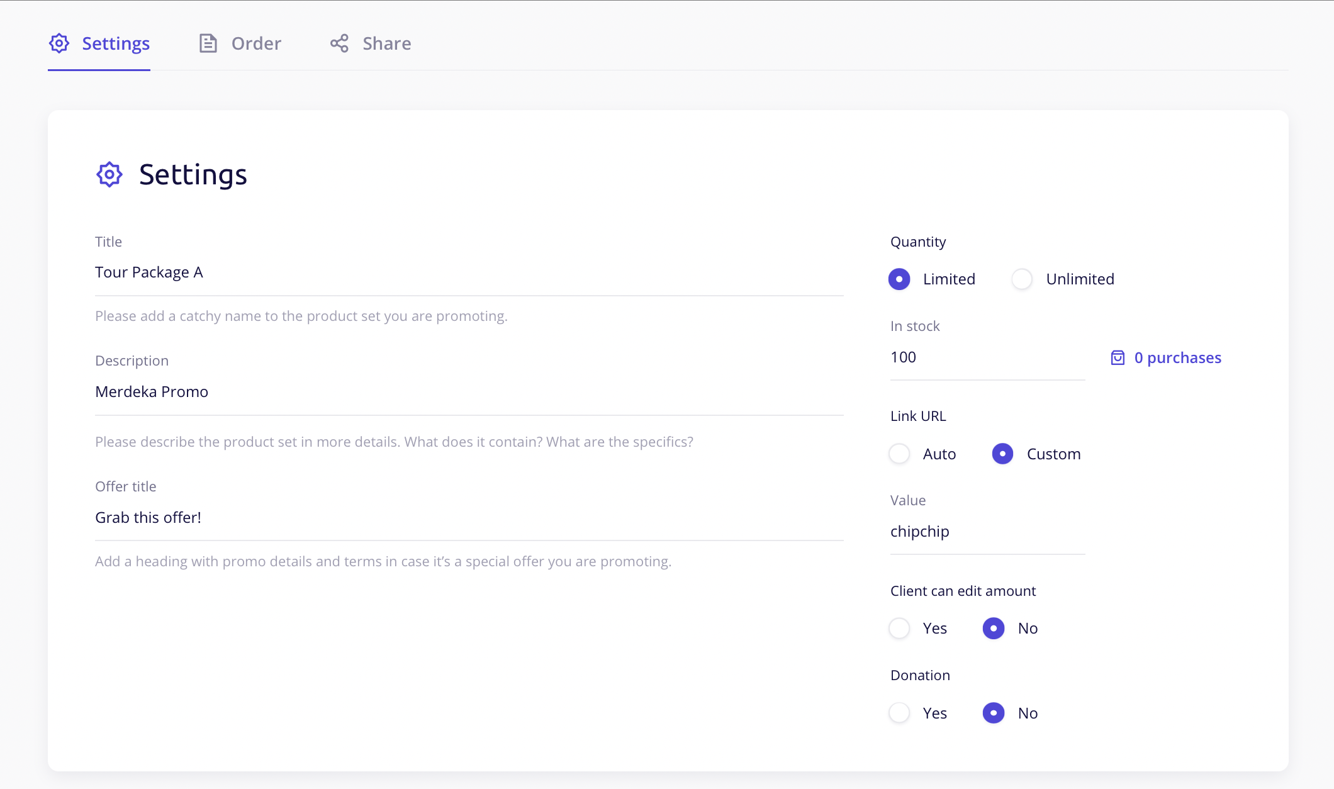Image resolution: width=1334 pixels, height=789 pixels.
Task: Click the In stock label
Action: [915, 326]
